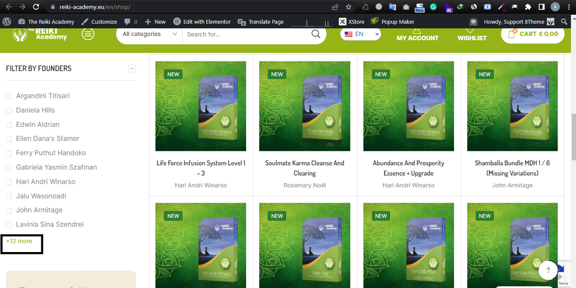576x288 pixels.
Task: Click the comments bubble showing 0
Action: click(131, 22)
